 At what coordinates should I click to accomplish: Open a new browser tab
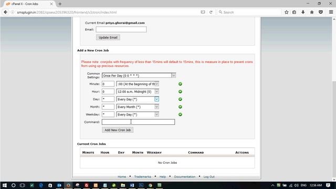[x=60, y=4]
